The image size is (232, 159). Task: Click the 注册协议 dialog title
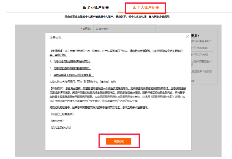click(55, 38)
